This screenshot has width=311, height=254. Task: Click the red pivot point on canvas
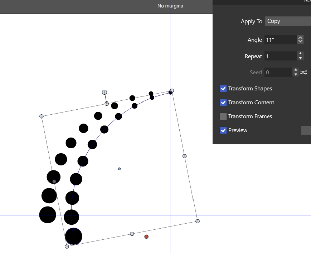pos(146,236)
